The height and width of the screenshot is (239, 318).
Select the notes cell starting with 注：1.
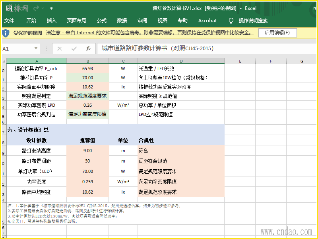click(116, 214)
